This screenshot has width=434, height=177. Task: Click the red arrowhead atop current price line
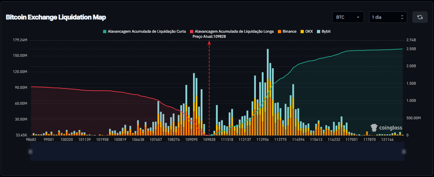[x=209, y=43]
